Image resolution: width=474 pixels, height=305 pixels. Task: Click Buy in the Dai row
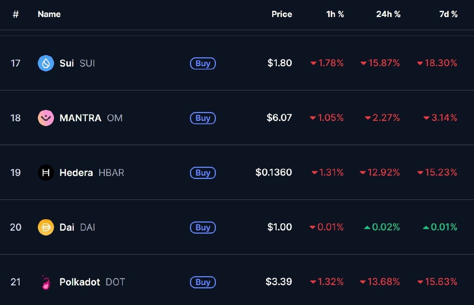tap(203, 227)
